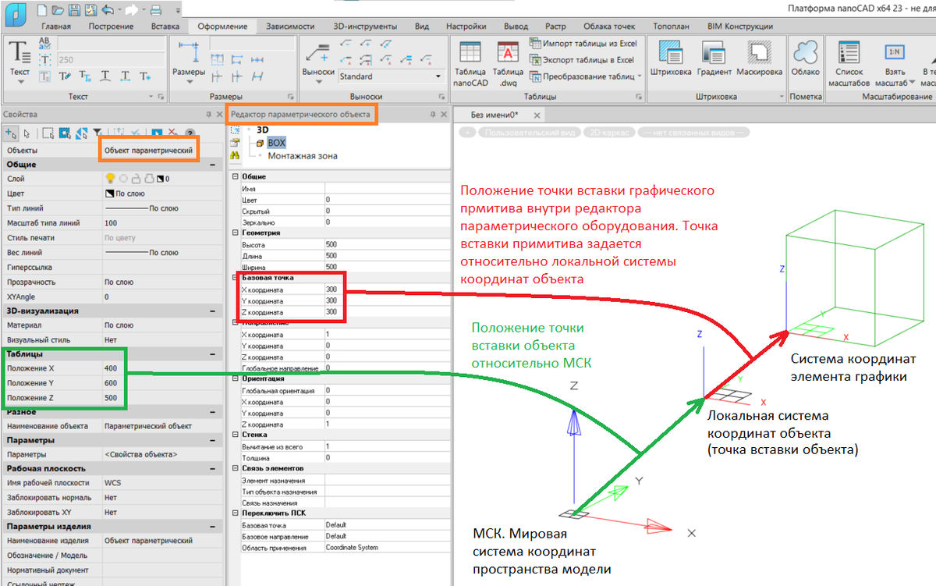The image size is (936, 586).
Task: Click the 2D-каркас visual style label
Action: pos(610,133)
